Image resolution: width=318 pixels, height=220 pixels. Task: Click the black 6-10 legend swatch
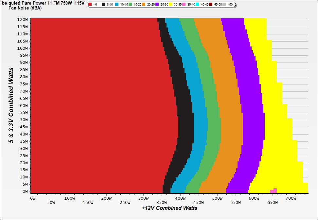click(x=104, y=5)
